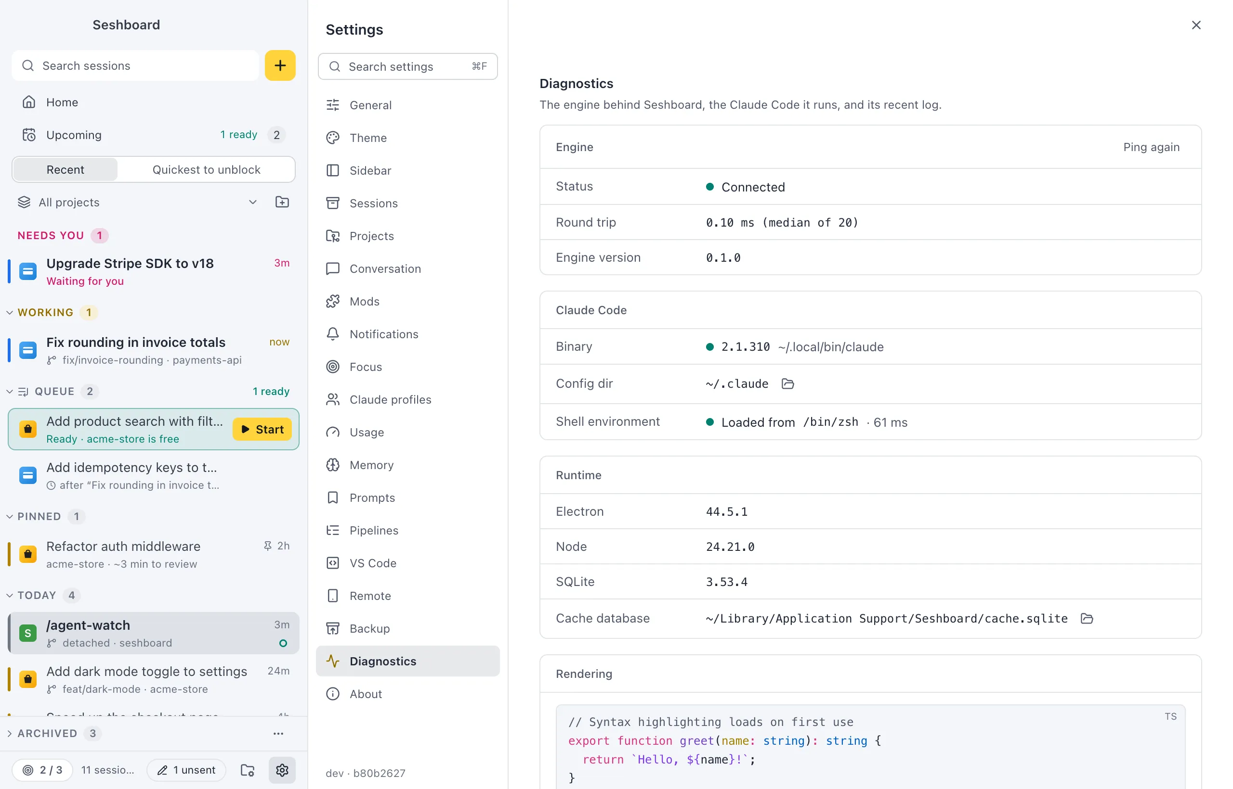Click the 1 unsent drafts button
This screenshot has height=789, width=1233.
(186, 770)
